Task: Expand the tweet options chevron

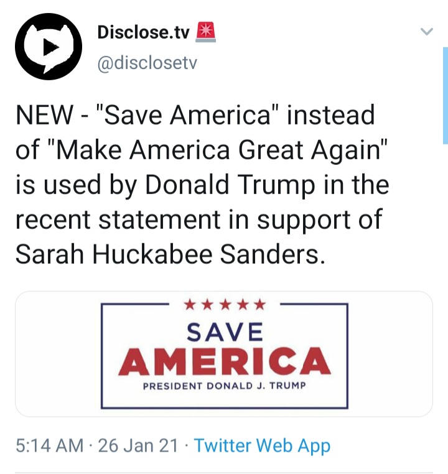Action: tap(427, 31)
